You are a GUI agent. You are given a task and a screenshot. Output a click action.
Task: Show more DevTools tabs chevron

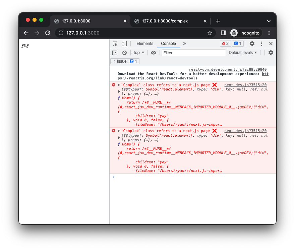[184, 44]
